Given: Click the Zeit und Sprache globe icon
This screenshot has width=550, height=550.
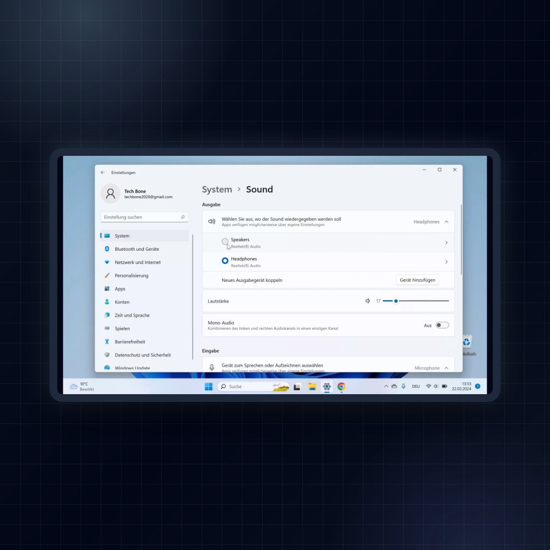Looking at the screenshot, I should pos(107,315).
